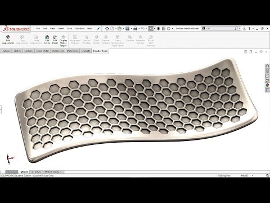Open the Insert menu
This screenshot has width=270, height=203.
pyautogui.click(x=61, y=29)
